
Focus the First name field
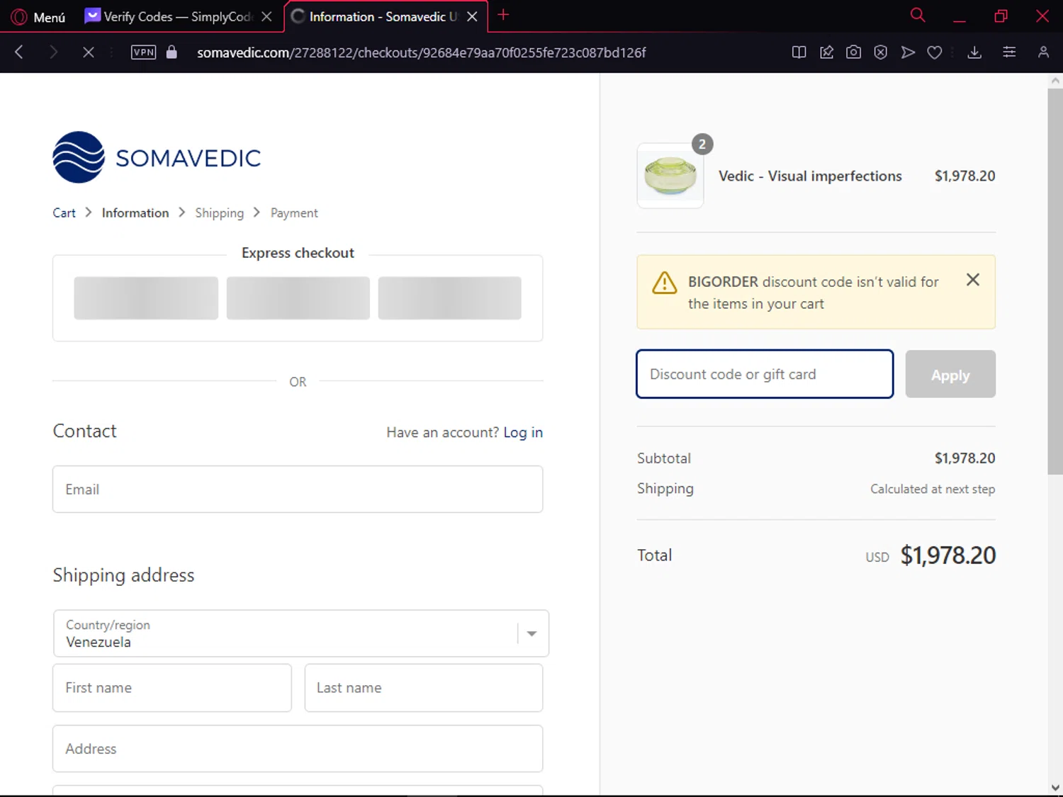(x=172, y=687)
